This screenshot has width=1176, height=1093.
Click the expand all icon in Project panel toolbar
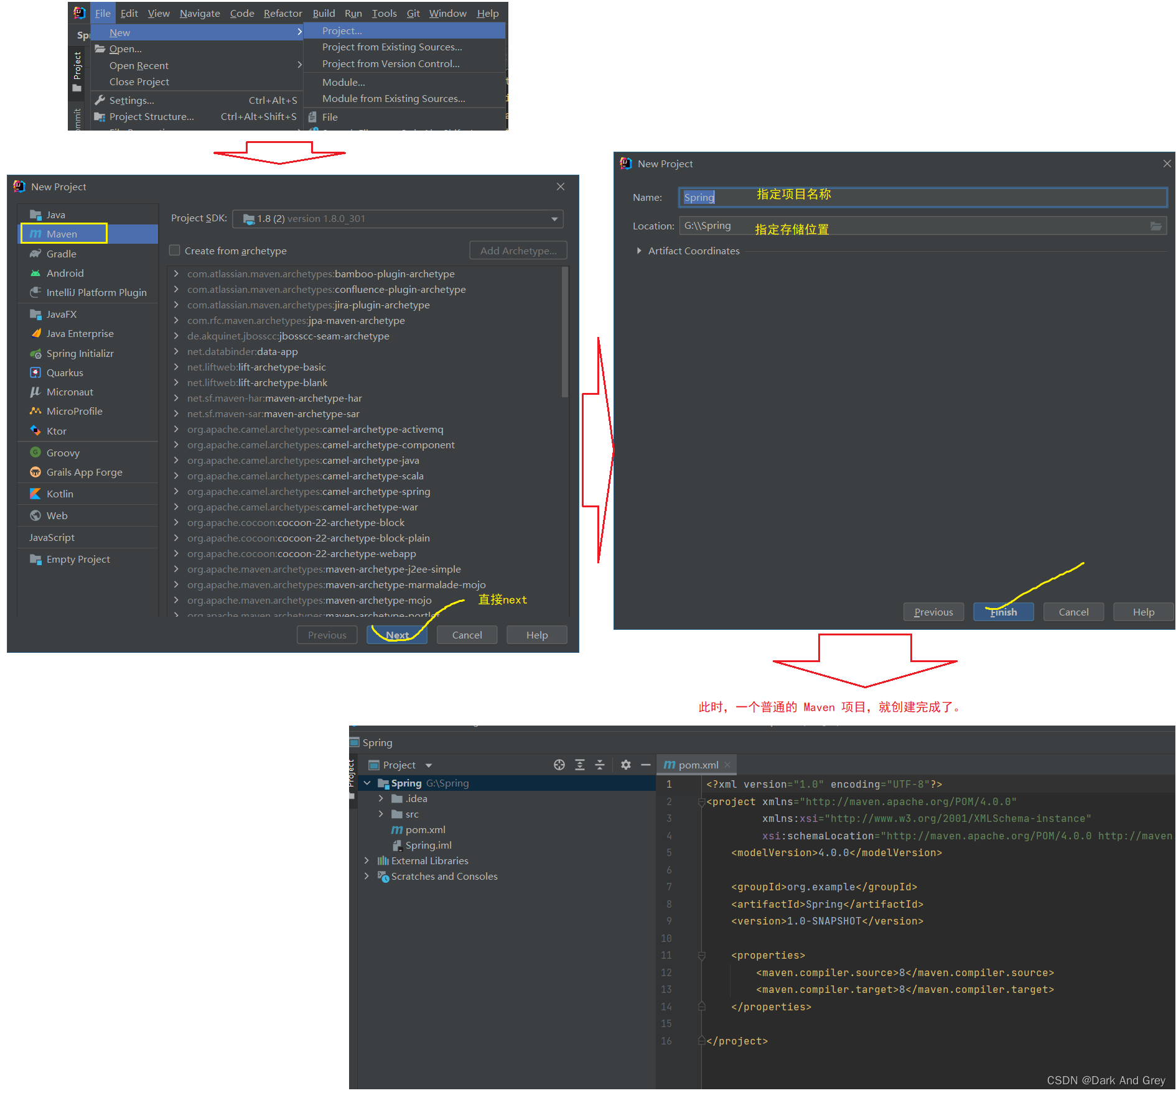(580, 765)
